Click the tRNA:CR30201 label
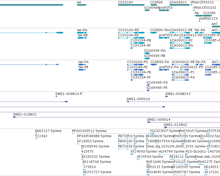The image size is (220, 176). [x=202, y=2]
